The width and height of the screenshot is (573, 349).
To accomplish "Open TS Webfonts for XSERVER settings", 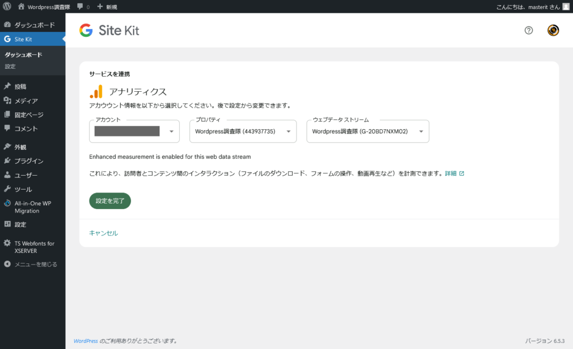I will pyautogui.click(x=34, y=247).
